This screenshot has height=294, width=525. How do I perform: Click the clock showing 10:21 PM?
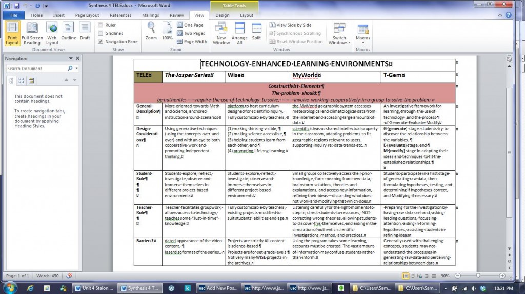pos(503,288)
